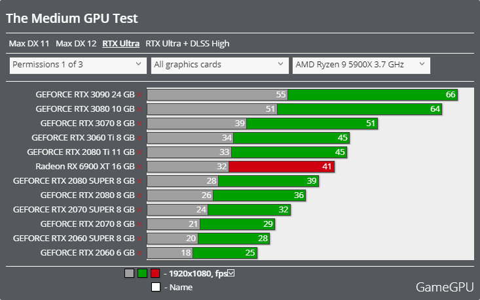Open the Permissions 1 of 3 dropdown

click(x=78, y=65)
